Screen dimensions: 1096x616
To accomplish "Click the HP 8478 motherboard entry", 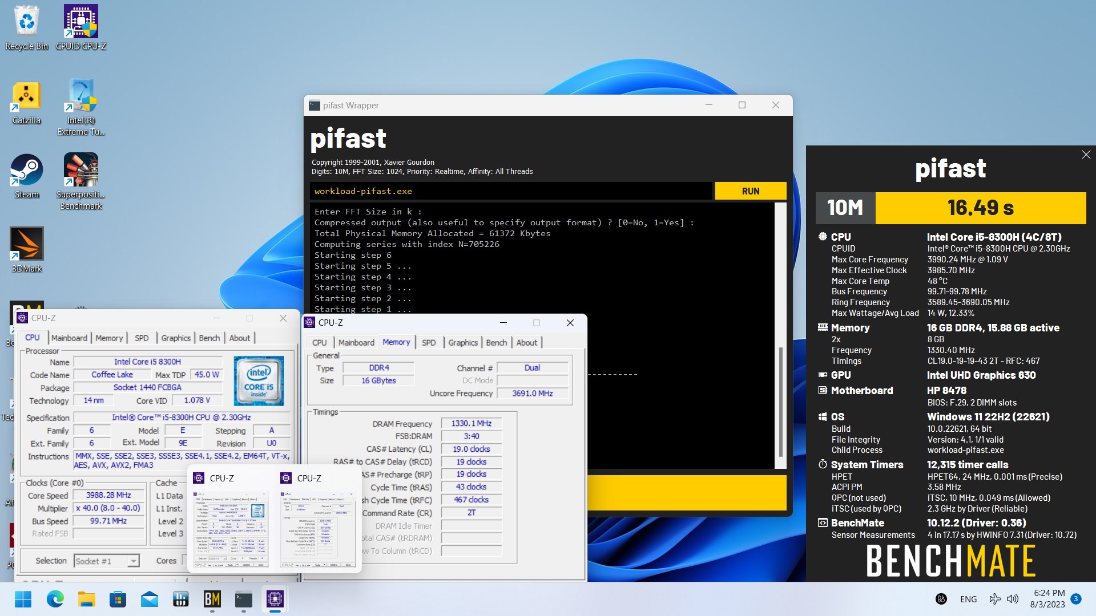I will pos(947,391).
